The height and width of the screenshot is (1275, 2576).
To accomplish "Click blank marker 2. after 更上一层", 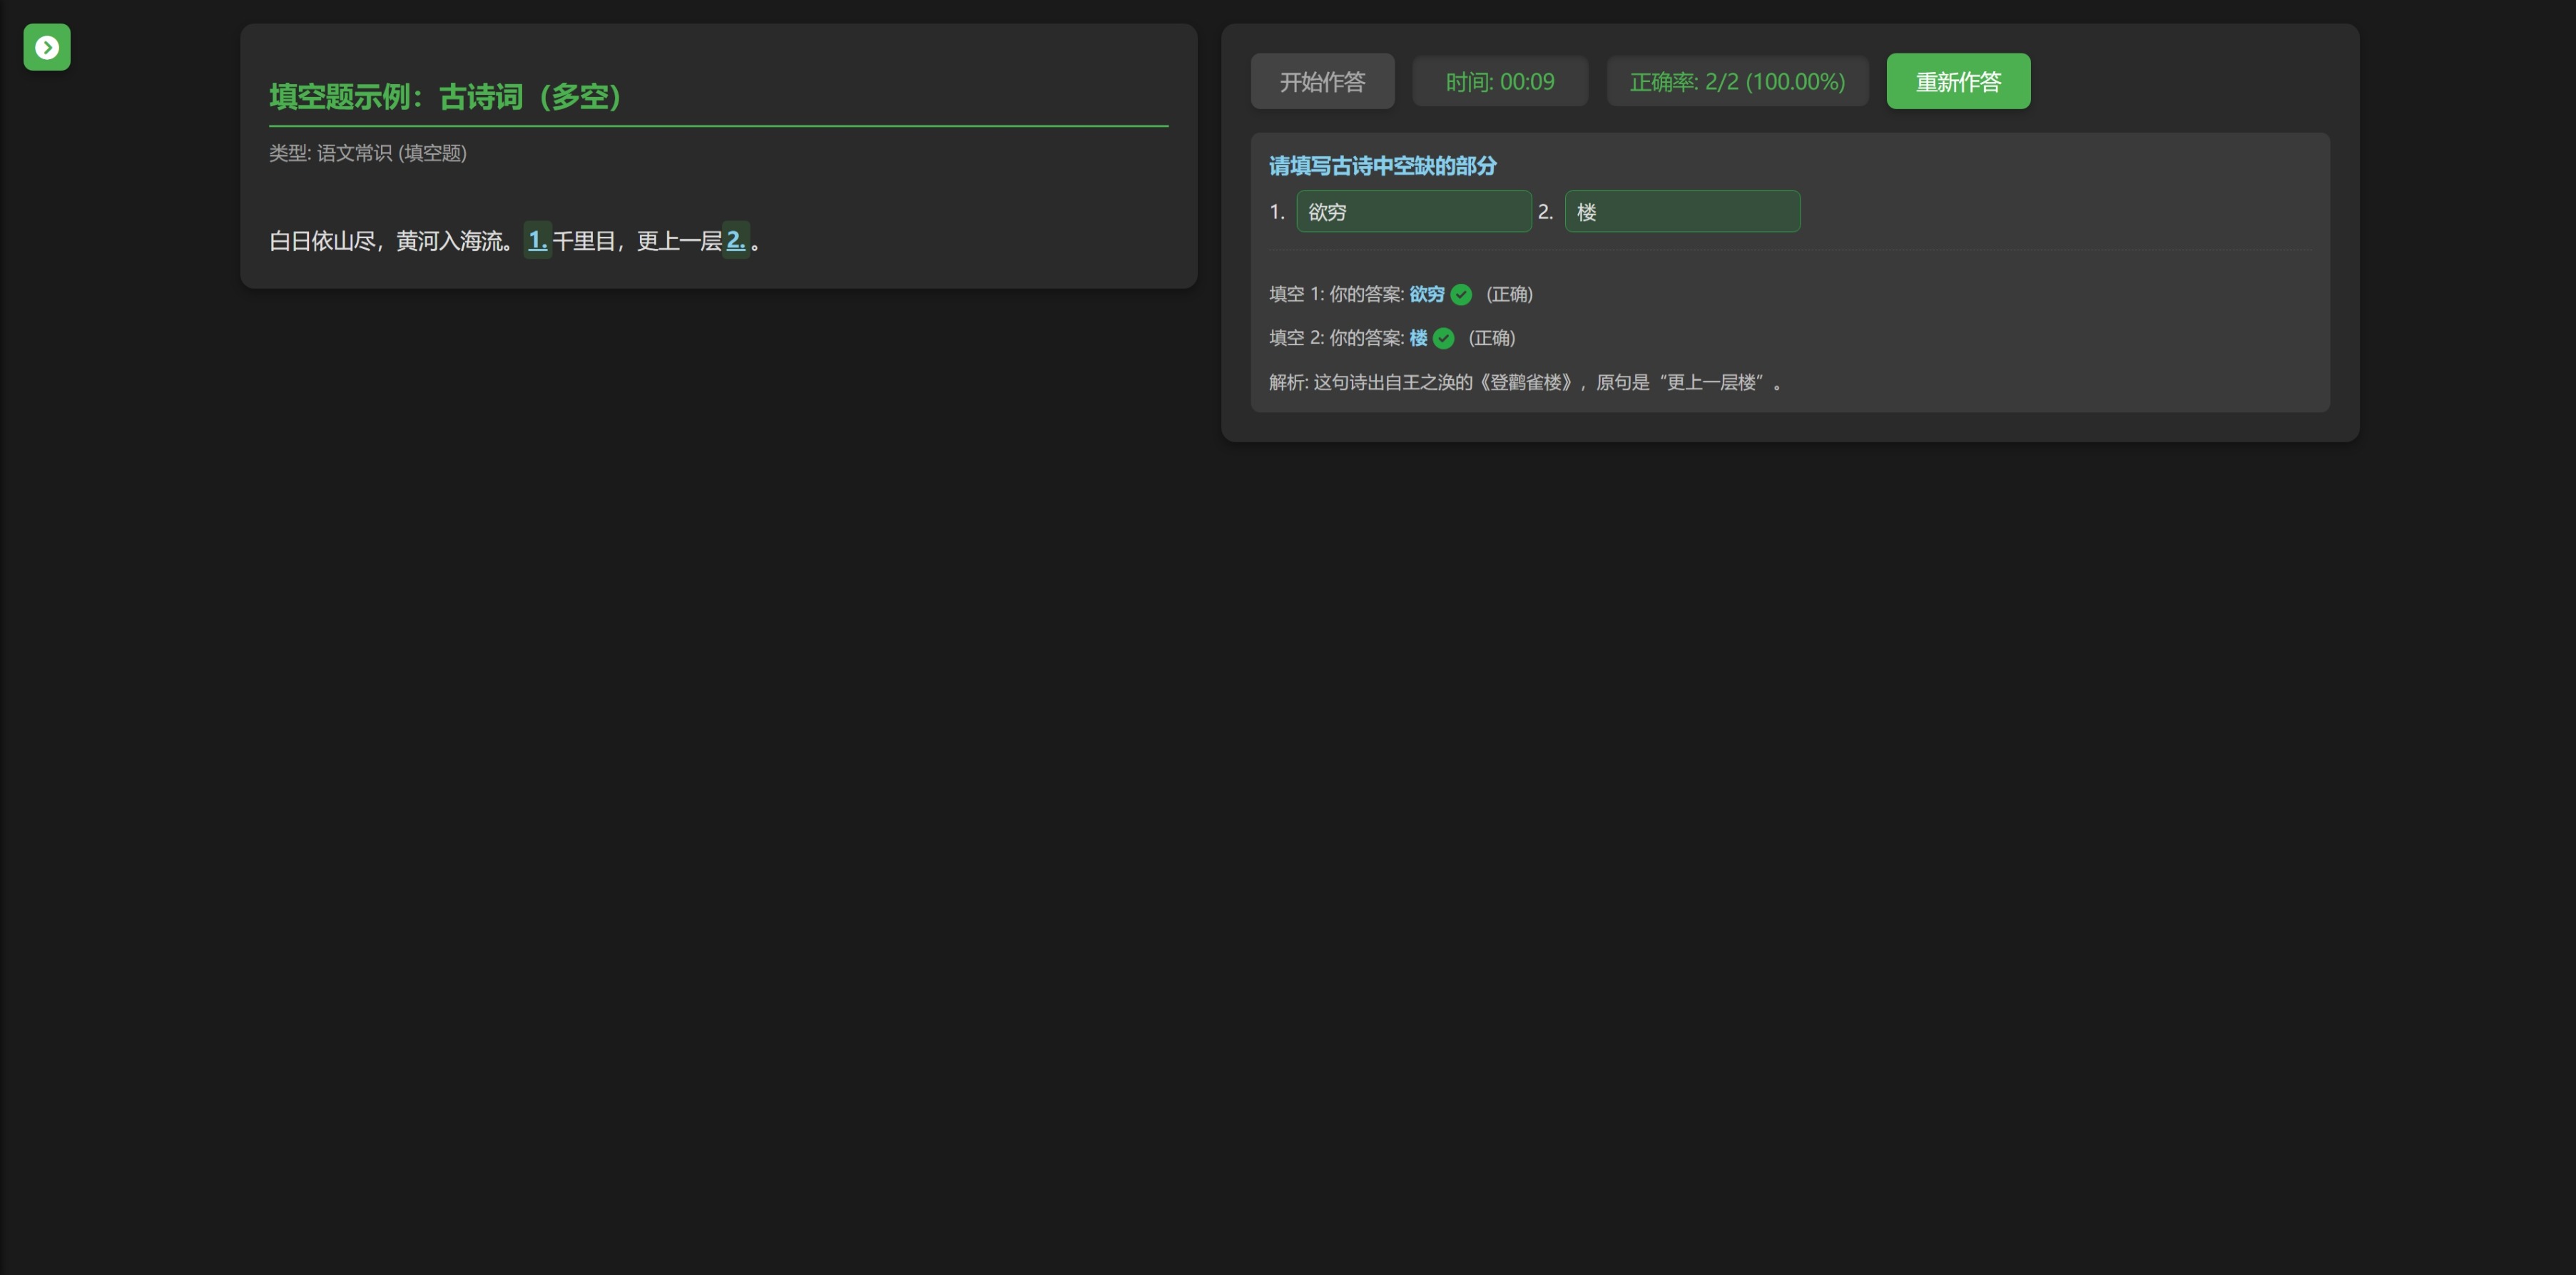I will pos(735,241).
